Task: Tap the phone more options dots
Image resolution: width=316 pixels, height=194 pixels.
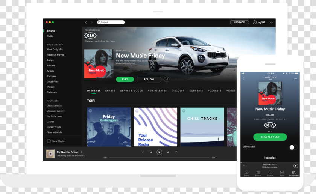Action: click(295, 78)
